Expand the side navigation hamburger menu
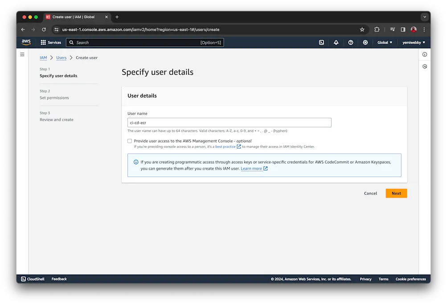The image size is (447, 305). tap(22, 54)
